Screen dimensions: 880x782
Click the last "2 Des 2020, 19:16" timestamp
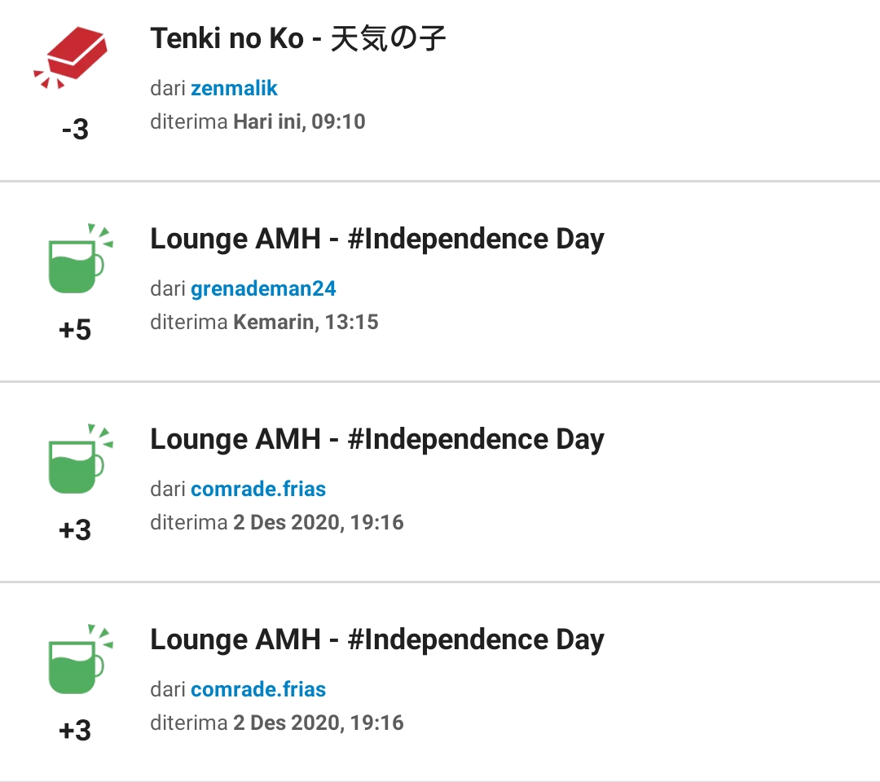click(x=318, y=723)
